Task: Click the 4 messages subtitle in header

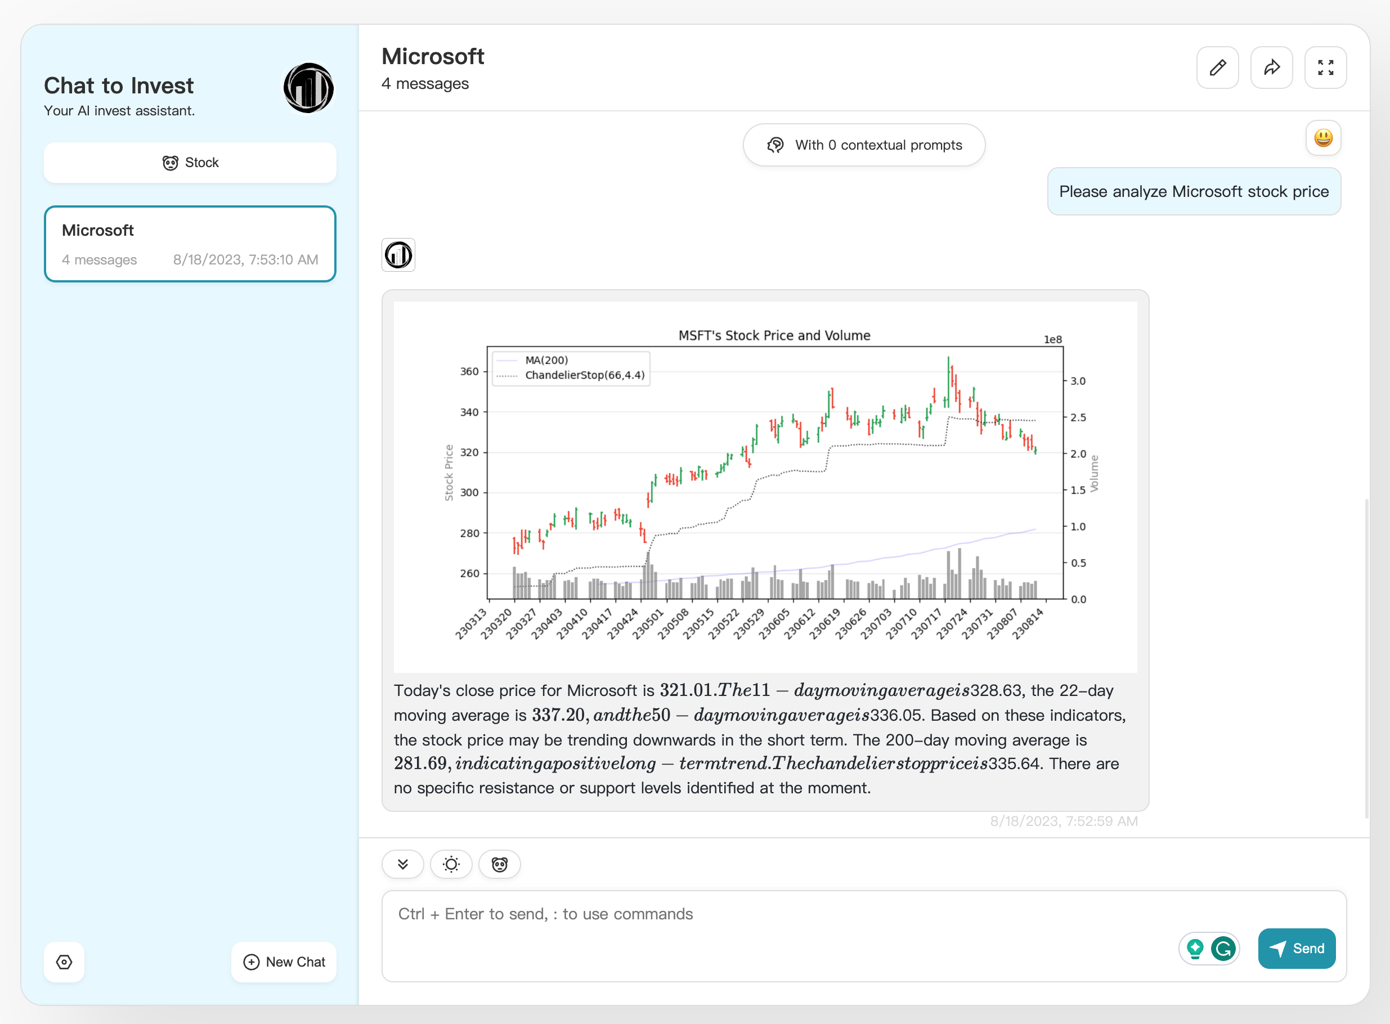Action: click(x=425, y=84)
